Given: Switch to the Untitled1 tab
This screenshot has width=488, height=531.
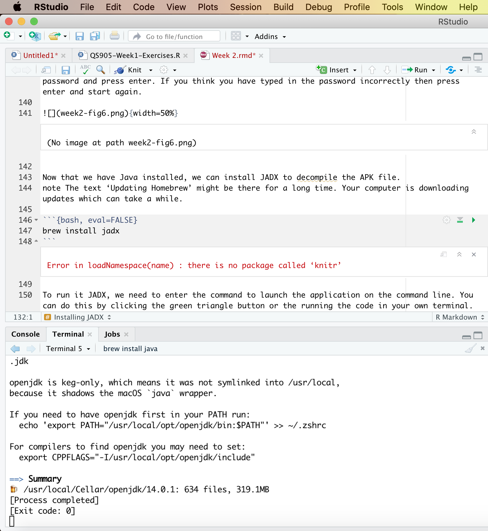Looking at the screenshot, I should click(40, 55).
